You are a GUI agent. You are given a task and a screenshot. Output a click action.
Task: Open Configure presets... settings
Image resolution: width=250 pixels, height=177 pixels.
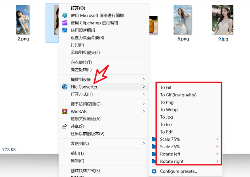pos(178,171)
